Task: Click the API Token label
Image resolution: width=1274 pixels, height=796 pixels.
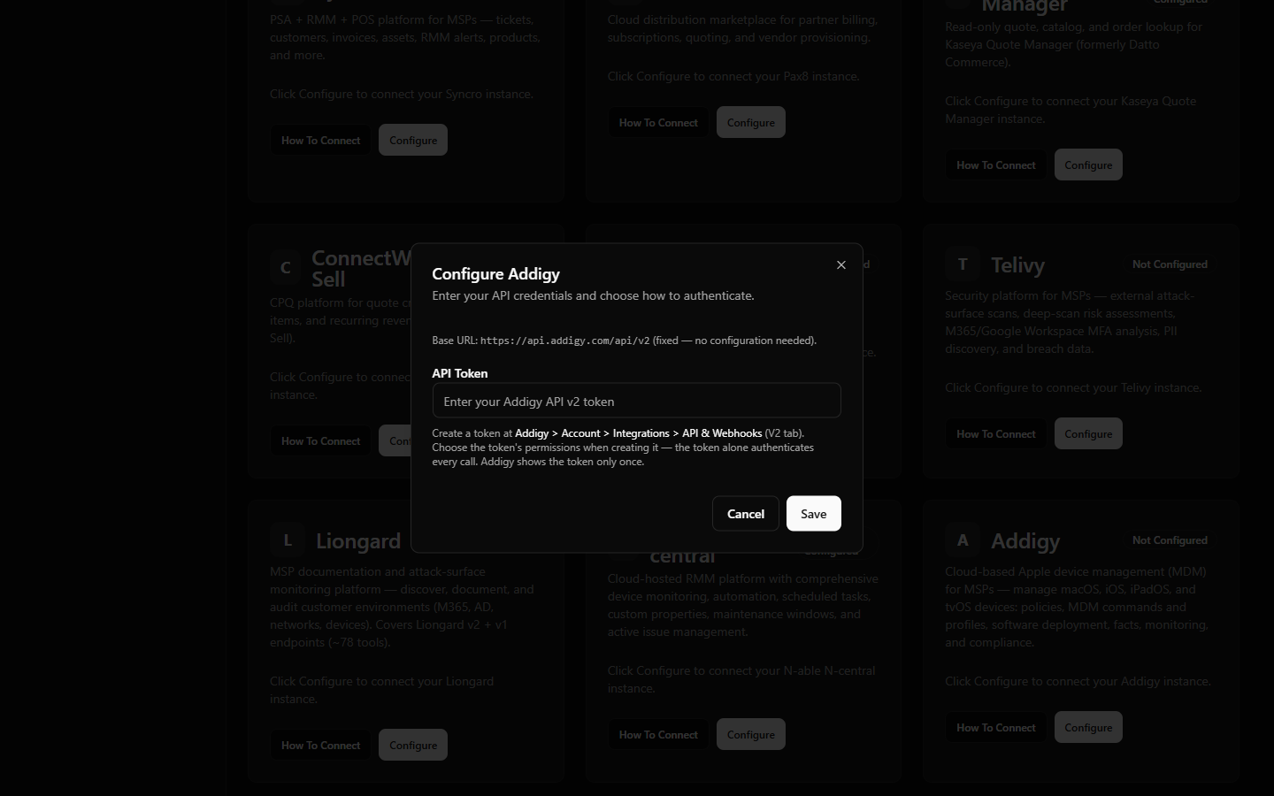Action: [x=459, y=373]
